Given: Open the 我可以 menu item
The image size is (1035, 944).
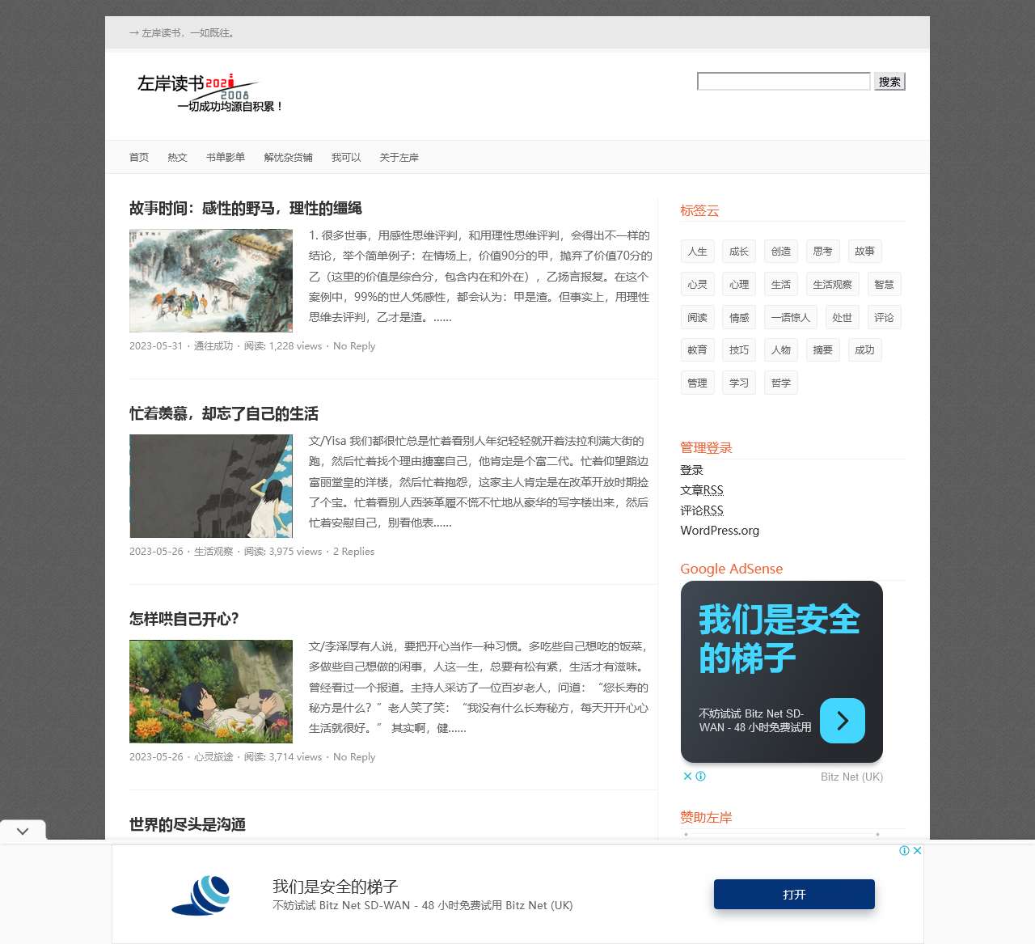Looking at the screenshot, I should point(346,157).
